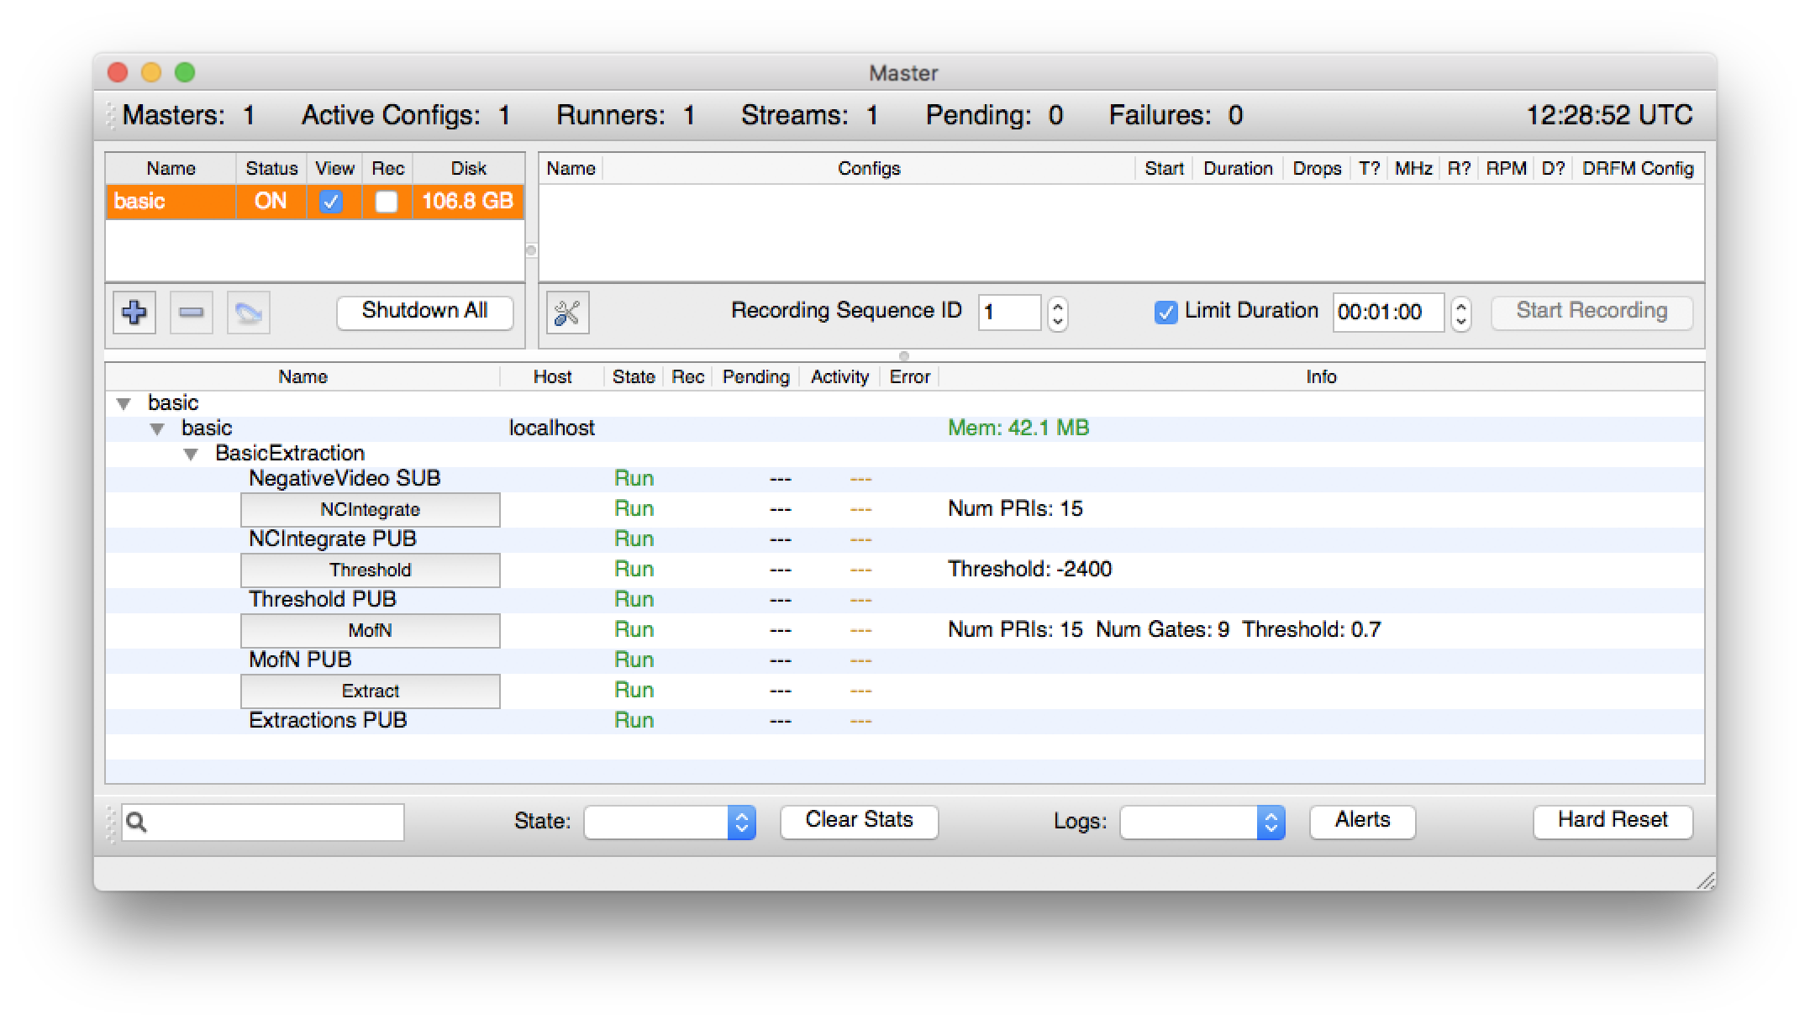1810x1025 pixels.
Task: Click the blue plus add icon
Action: [x=134, y=313]
